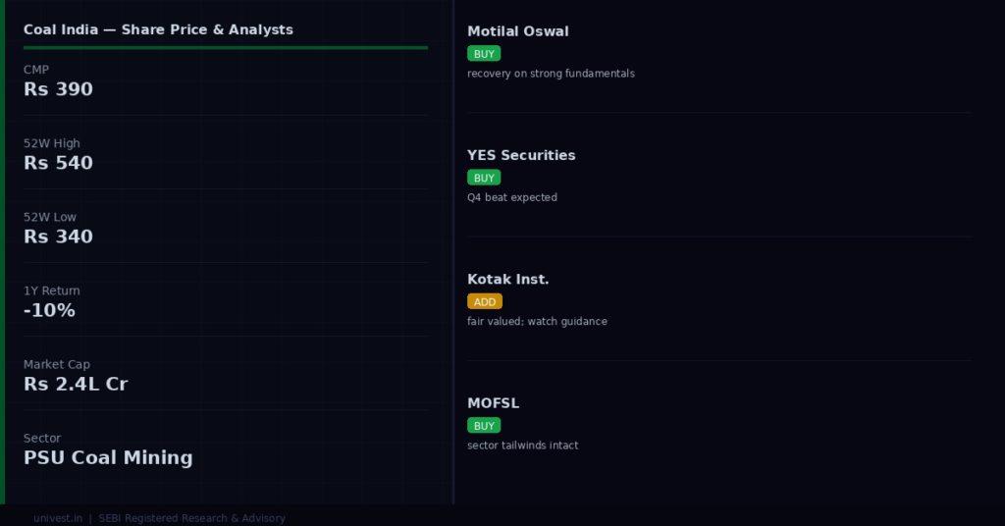Click the BUY badge under YES Securities
Screen dimensions: 1005x526
(x=484, y=178)
